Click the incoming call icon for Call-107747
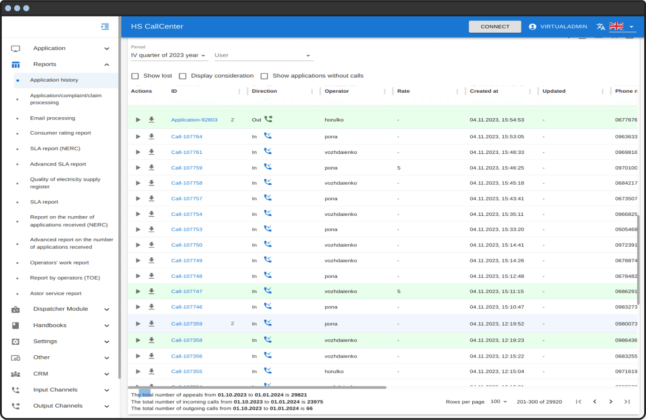646x420 pixels. coord(267,291)
